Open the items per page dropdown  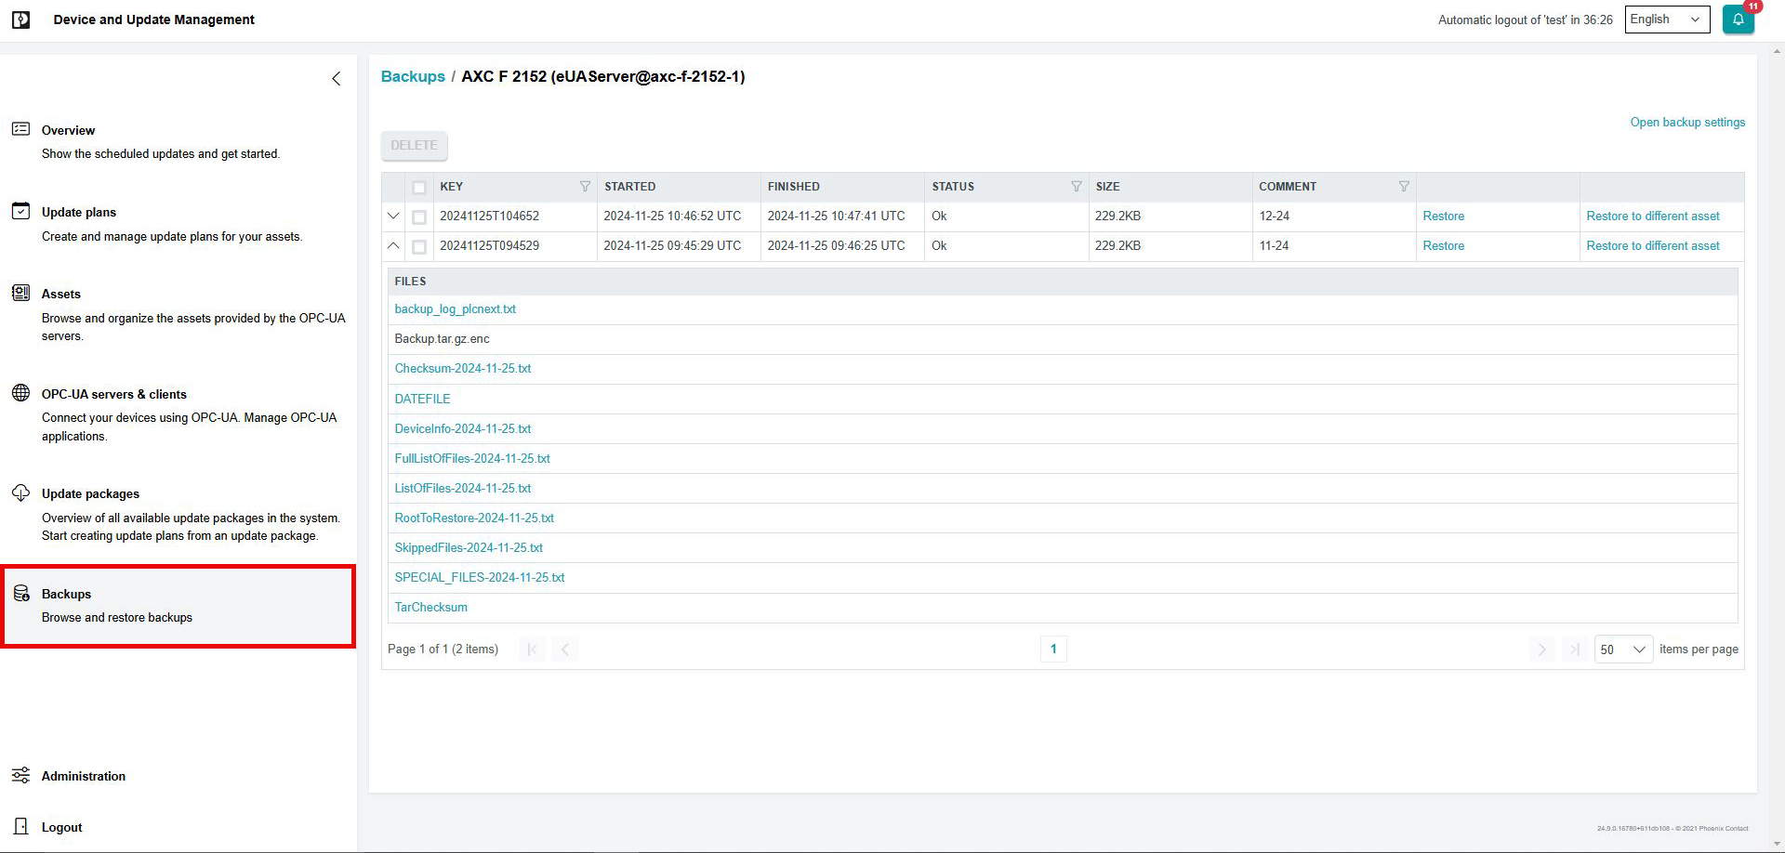(1623, 650)
